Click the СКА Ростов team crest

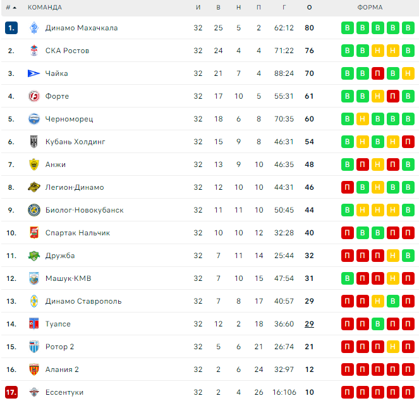click(x=34, y=51)
